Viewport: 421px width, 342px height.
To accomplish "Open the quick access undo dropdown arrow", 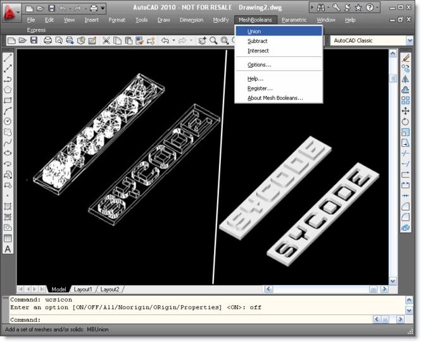I will (70, 8).
